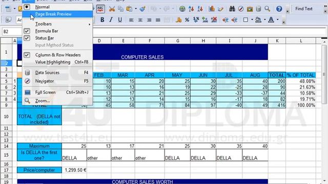
Task: Set cell background color
Action: [x=258, y=20]
